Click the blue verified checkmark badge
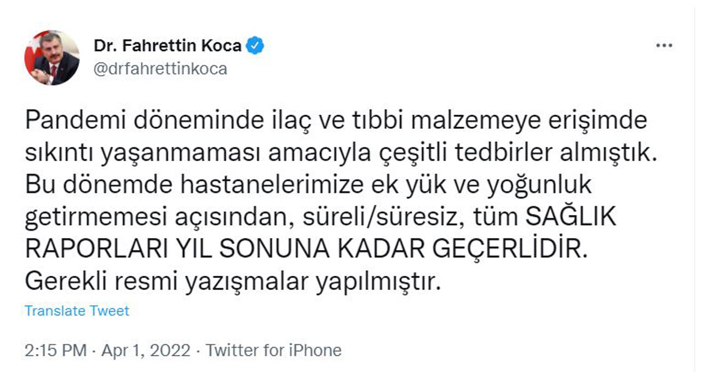This screenshot has height=386, width=701. pos(255,46)
